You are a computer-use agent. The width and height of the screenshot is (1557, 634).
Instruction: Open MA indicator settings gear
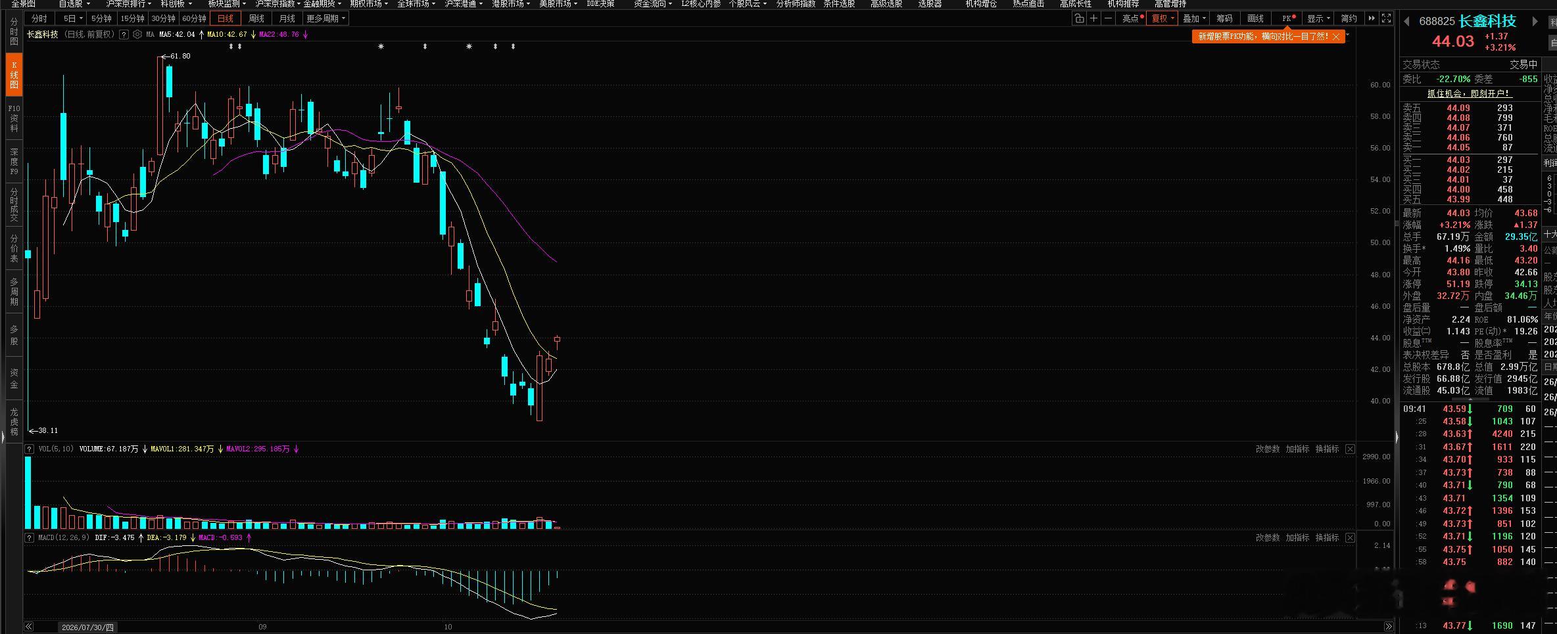(x=137, y=34)
